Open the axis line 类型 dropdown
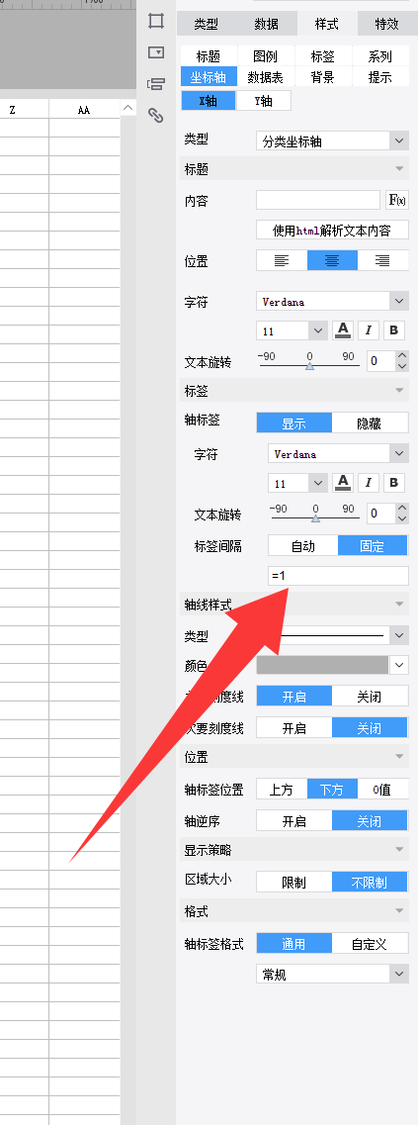This screenshot has width=418, height=1125. 332,635
